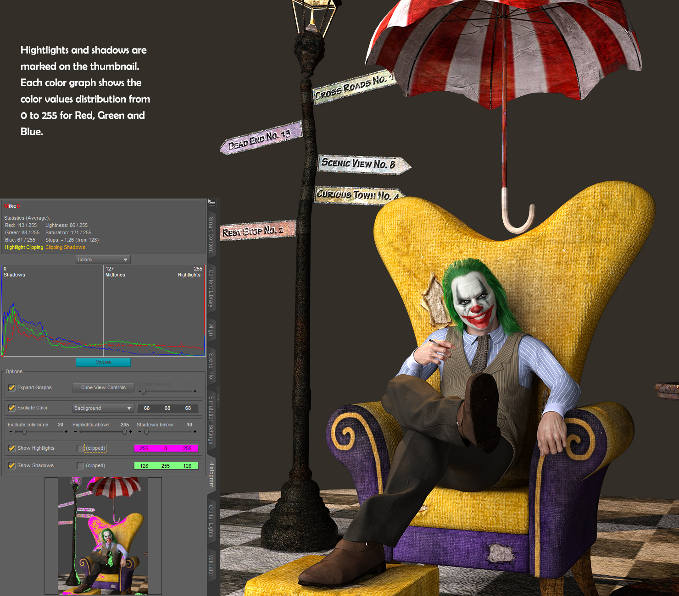Open the Background exclude color dropdown

click(103, 408)
